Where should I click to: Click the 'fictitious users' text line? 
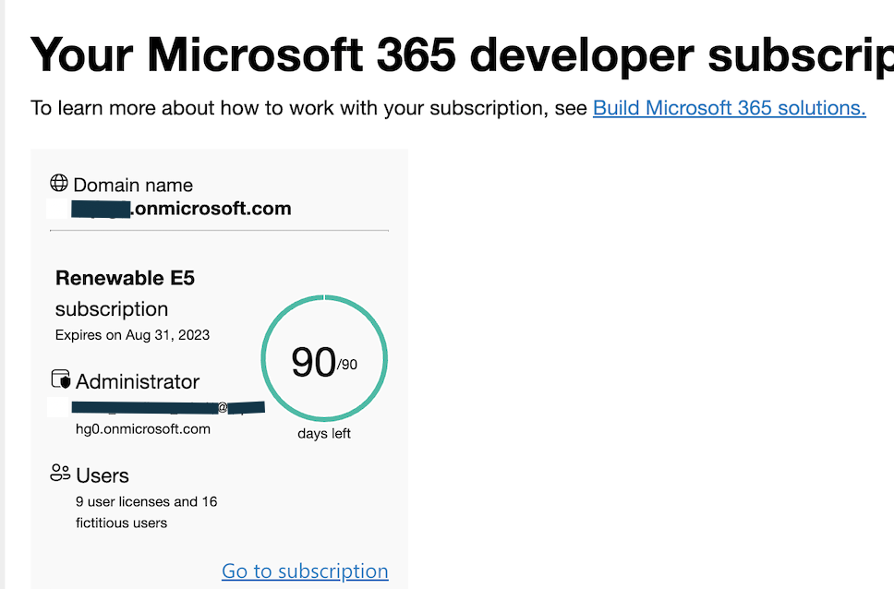[121, 523]
